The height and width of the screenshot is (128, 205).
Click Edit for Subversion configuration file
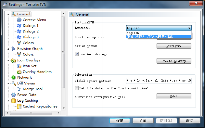pos(174,96)
